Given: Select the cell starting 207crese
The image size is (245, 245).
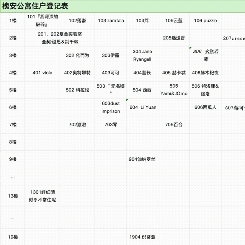Looking at the screenshot, I should click(x=233, y=38).
